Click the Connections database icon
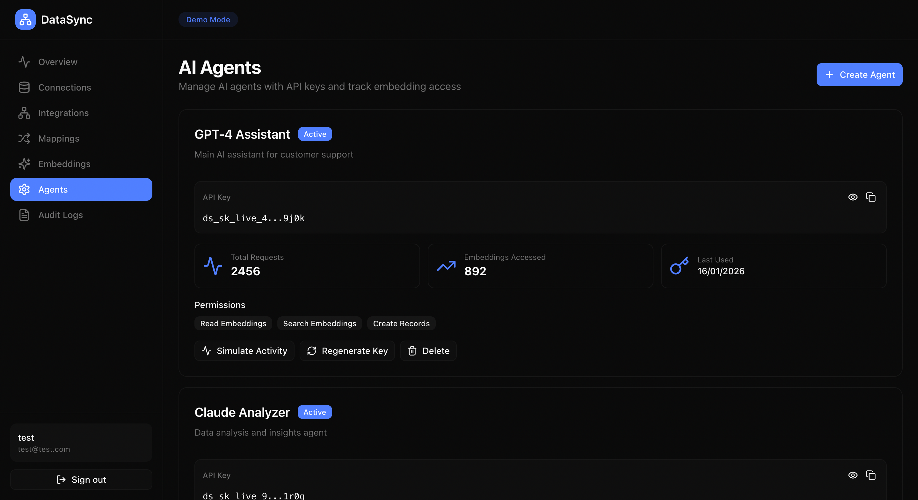 [24, 87]
